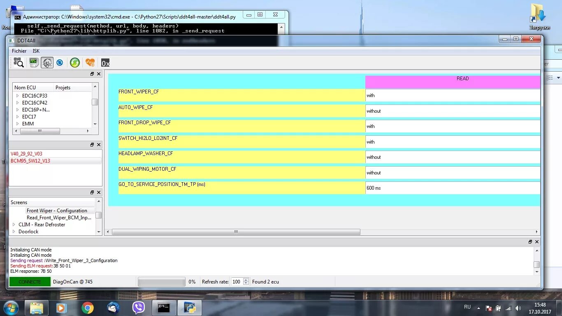The width and height of the screenshot is (562, 316).
Task: Close the detected ECU dock panel
Action: pos(99,145)
